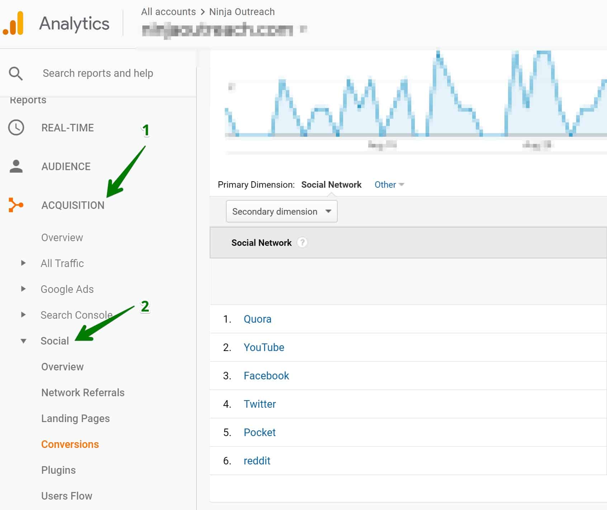Open the AUDIENCE reports section
The width and height of the screenshot is (607, 510).
pyautogui.click(x=66, y=167)
